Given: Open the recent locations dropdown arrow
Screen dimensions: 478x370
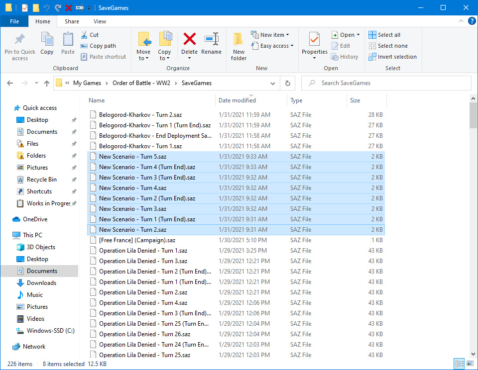Looking at the screenshot, I should [36, 83].
